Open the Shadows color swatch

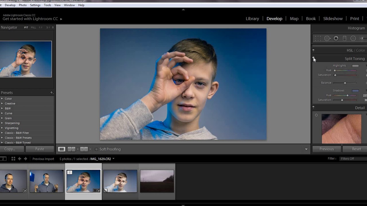coord(355,91)
